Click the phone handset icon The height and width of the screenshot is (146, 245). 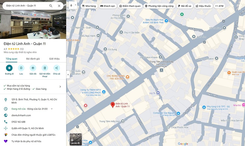(x=6, y=122)
